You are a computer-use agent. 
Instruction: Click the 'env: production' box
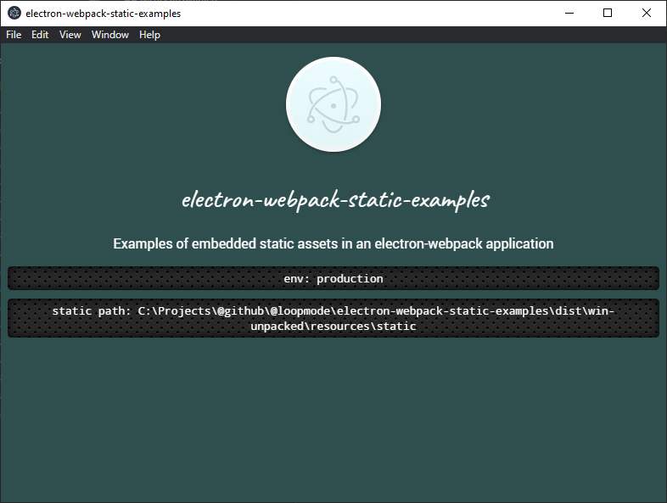[333, 278]
